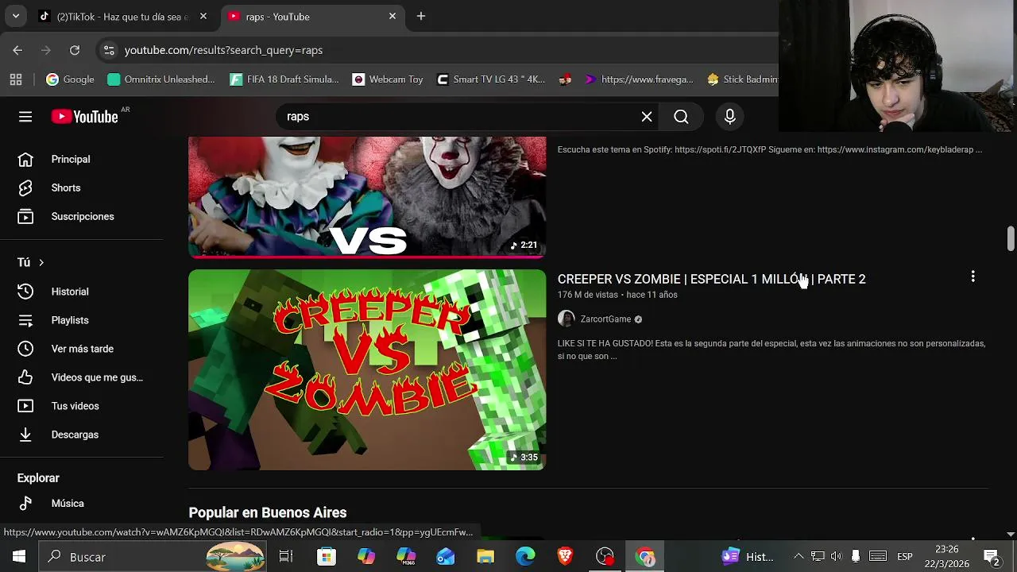Open Microsoft Store from the taskbar
This screenshot has width=1017, height=572.
point(326,556)
